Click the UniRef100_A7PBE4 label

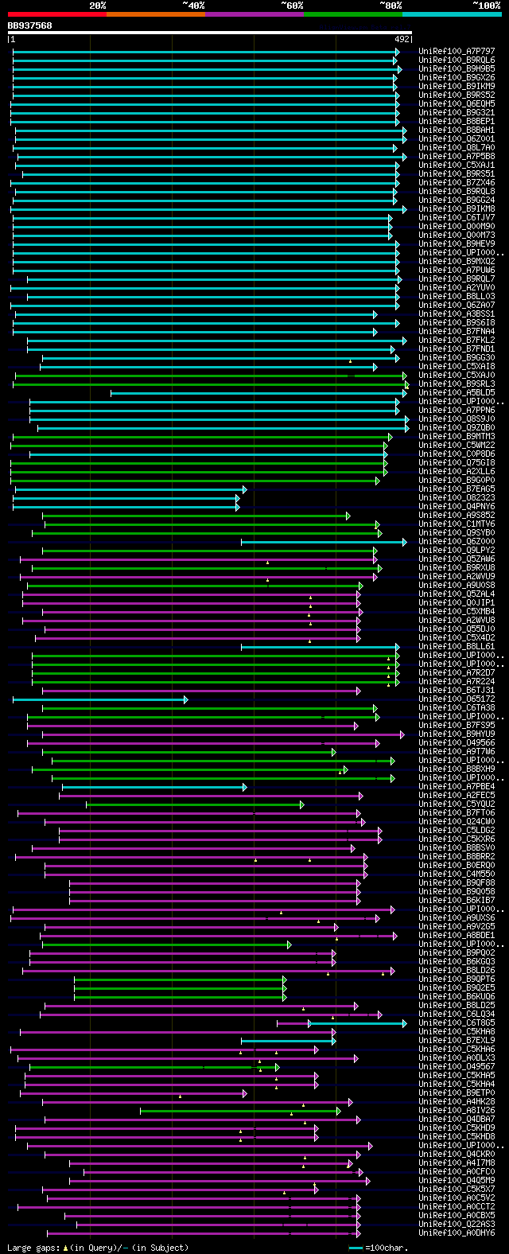point(457,786)
